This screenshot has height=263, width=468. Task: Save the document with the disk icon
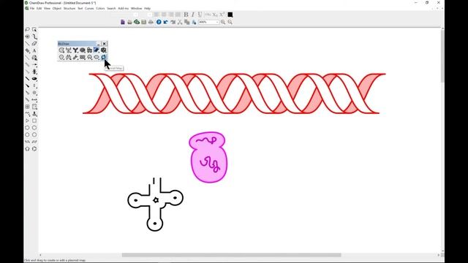tap(144, 22)
